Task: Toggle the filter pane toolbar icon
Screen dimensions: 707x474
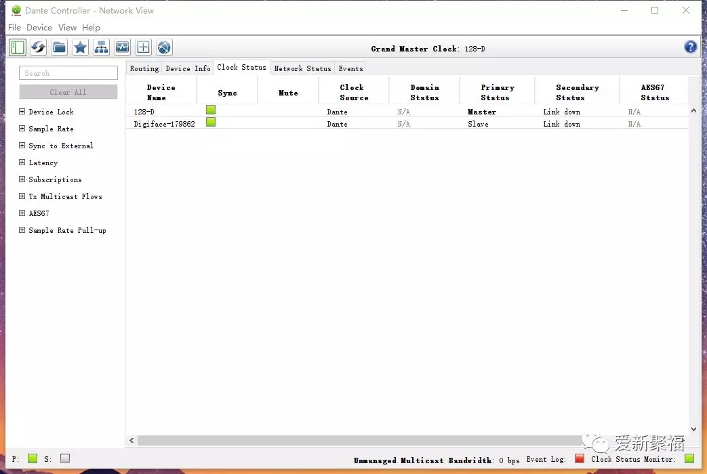Action: (x=17, y=47)
